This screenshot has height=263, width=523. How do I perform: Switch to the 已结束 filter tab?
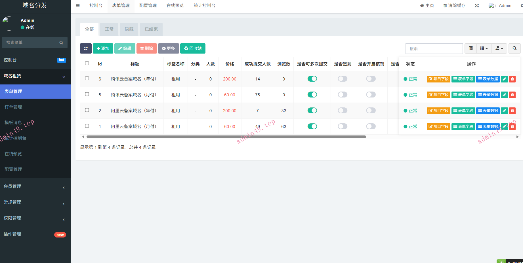tap(151, 29)
